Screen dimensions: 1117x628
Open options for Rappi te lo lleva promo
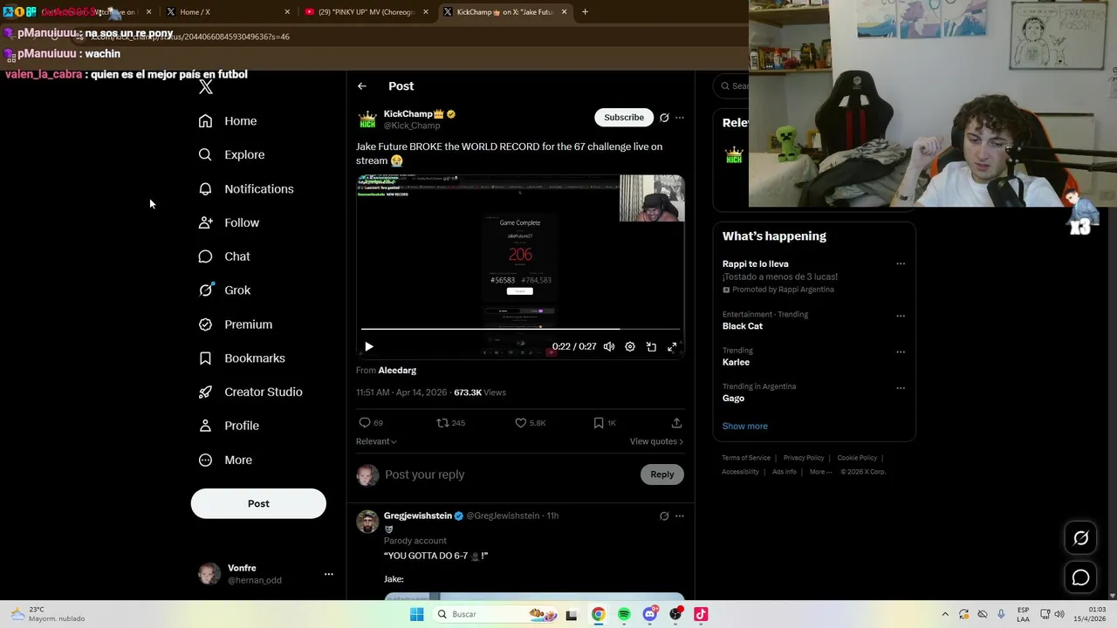[x=901, y=263]
